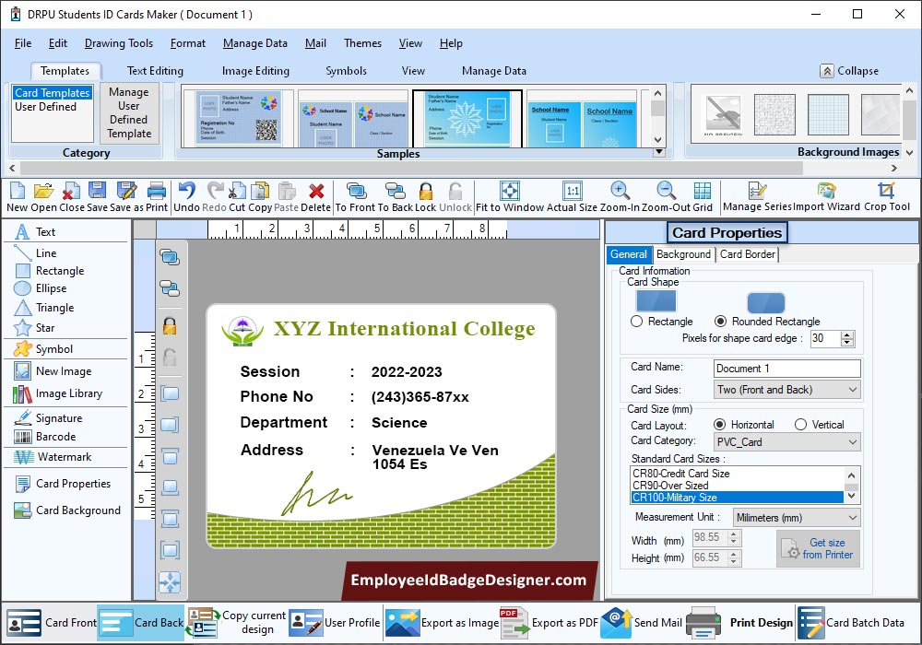Switch to the Text Editing ribbon tab

point(155,71)
